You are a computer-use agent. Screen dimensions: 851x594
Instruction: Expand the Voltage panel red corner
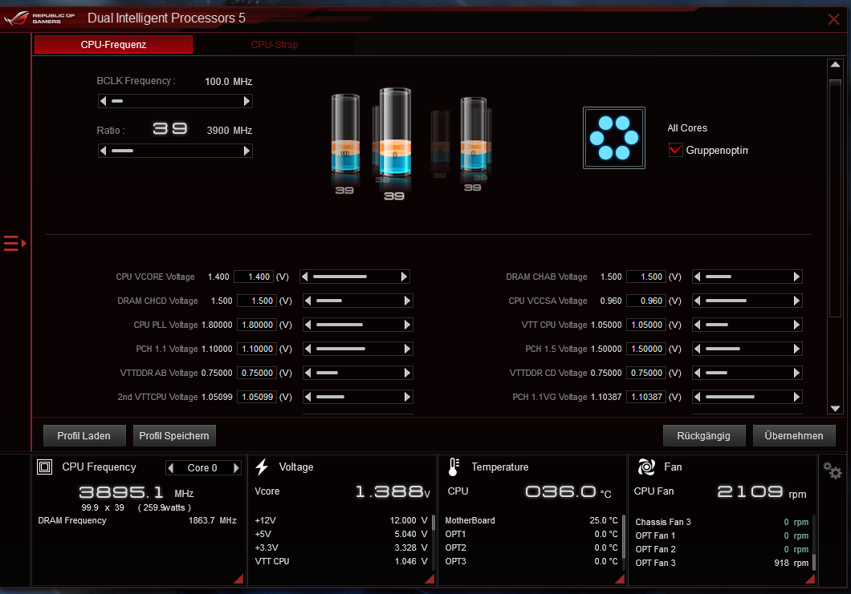point(430,579)
